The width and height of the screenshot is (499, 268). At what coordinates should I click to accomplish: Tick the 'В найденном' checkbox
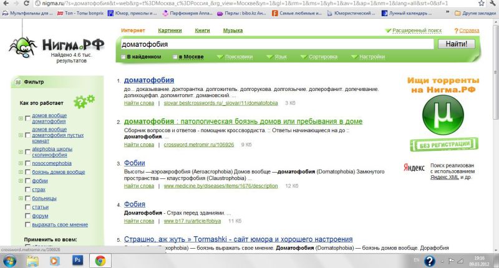pyautogui.click(x=123, y=57)
